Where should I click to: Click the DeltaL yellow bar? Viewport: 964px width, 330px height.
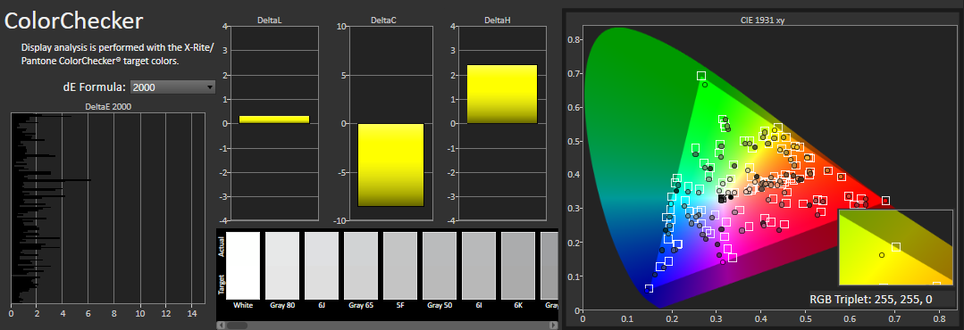coord(274,120)
